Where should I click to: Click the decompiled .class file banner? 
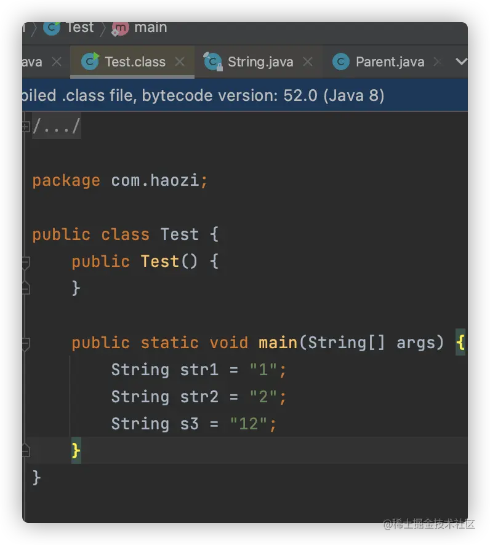pos(203,95)
